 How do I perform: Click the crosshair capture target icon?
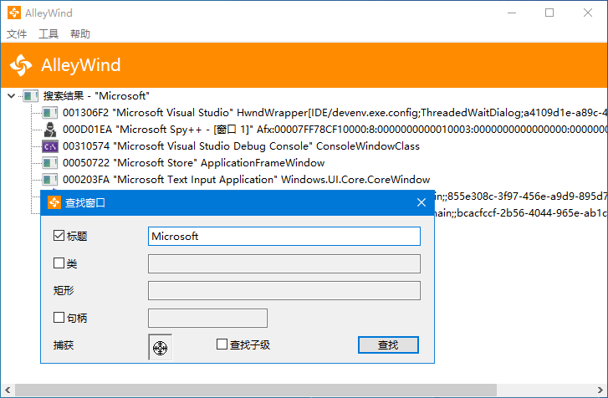tap(160, 346)
